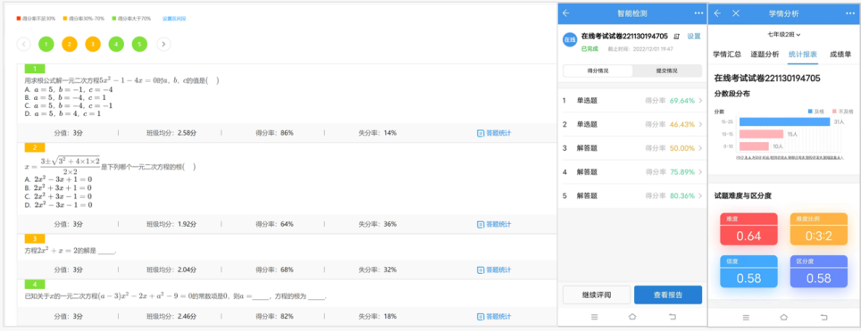The width and height of the screenshot is (861, 332).
Task: Tap the home nav icon under 智能检测
Action: (632, 317)
